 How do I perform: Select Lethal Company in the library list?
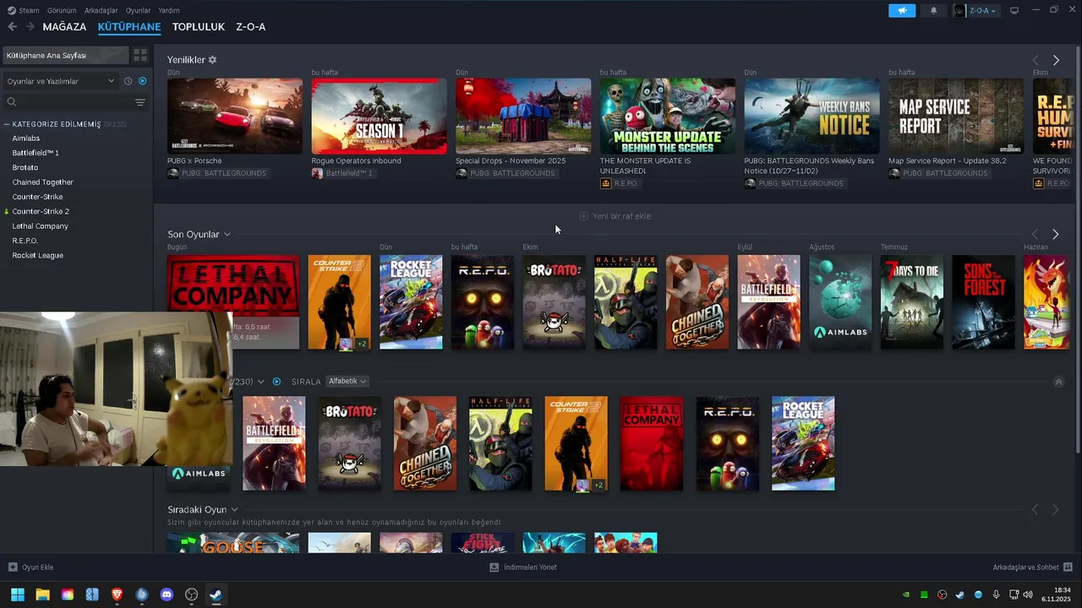(40, 226)
